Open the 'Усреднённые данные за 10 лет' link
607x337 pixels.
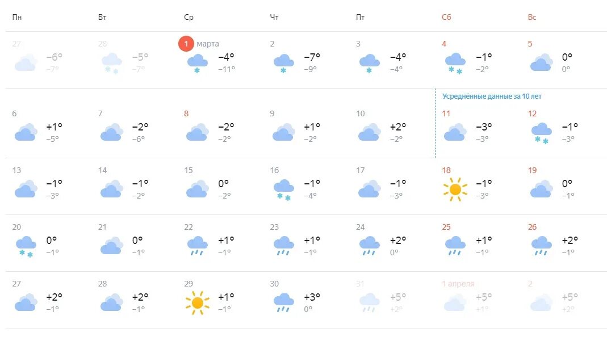pyautogui.click(x=492, y=96)
